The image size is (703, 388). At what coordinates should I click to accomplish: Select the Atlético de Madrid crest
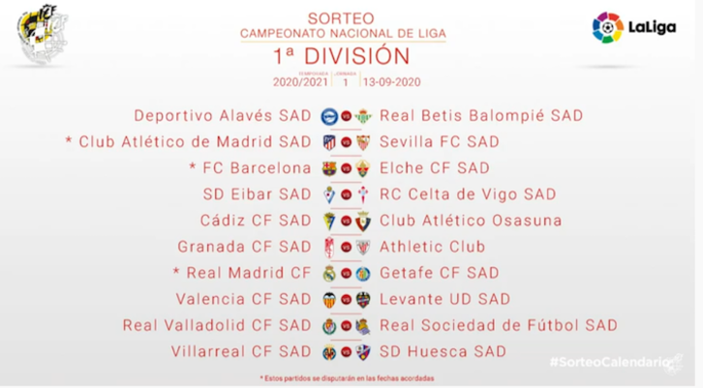click(x=329, y=141)
